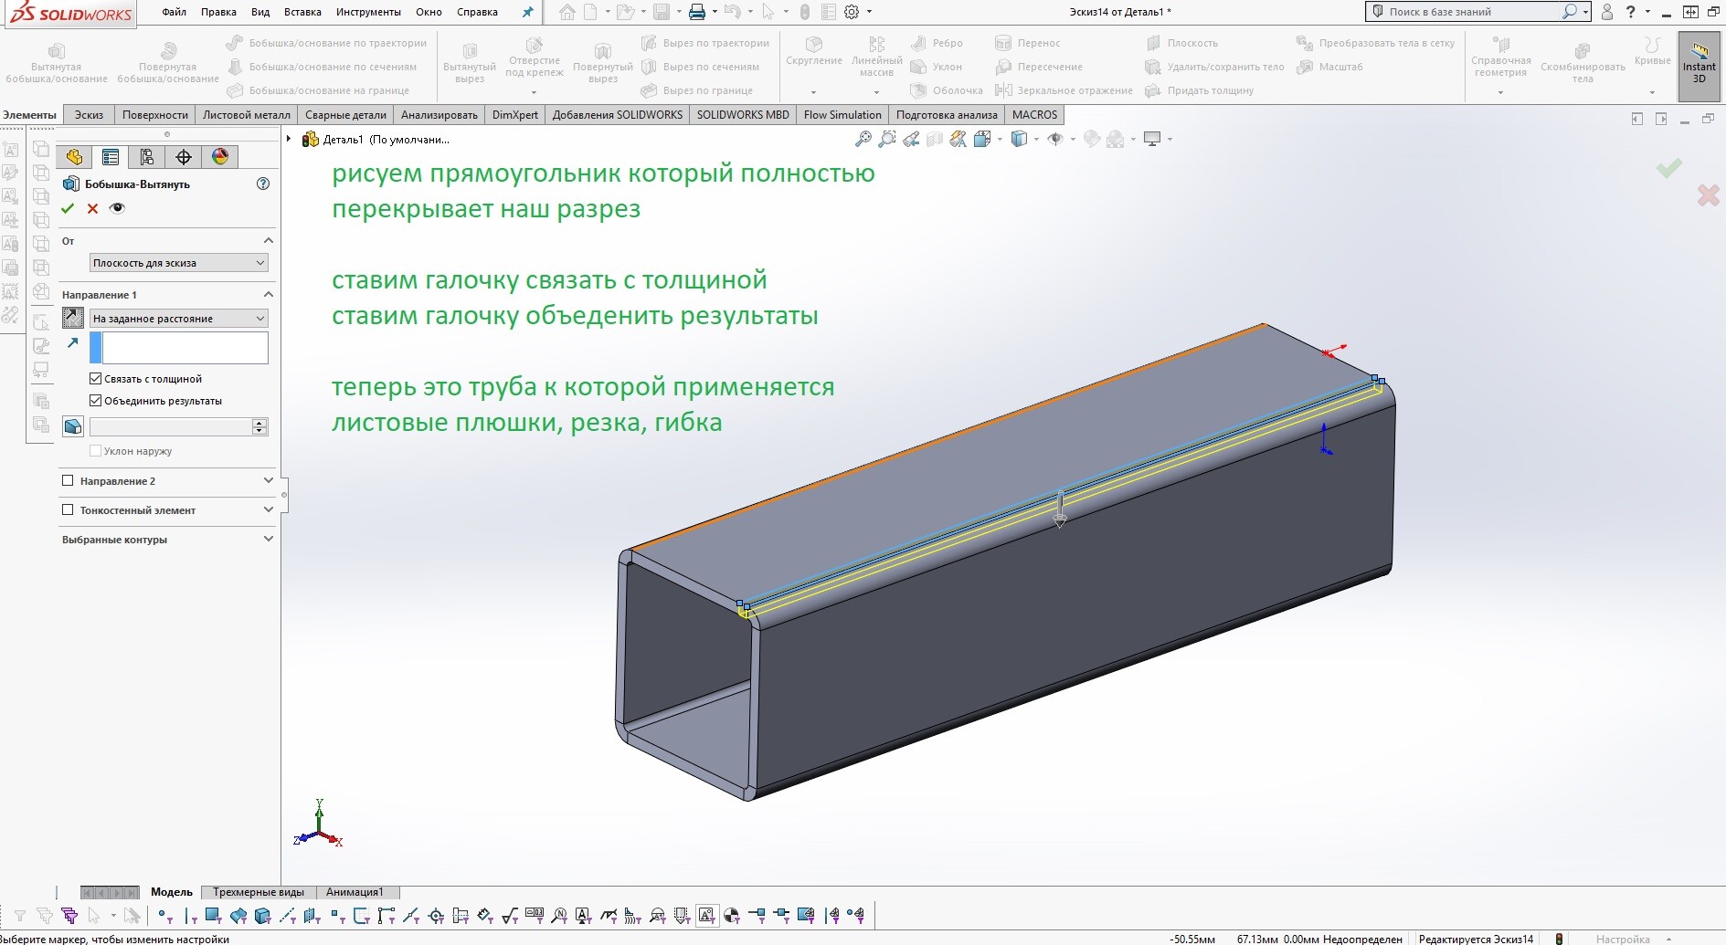This screenshot has height=945, width=1726.
Task: Click the reverse direction button
Action: click(73, 318)
